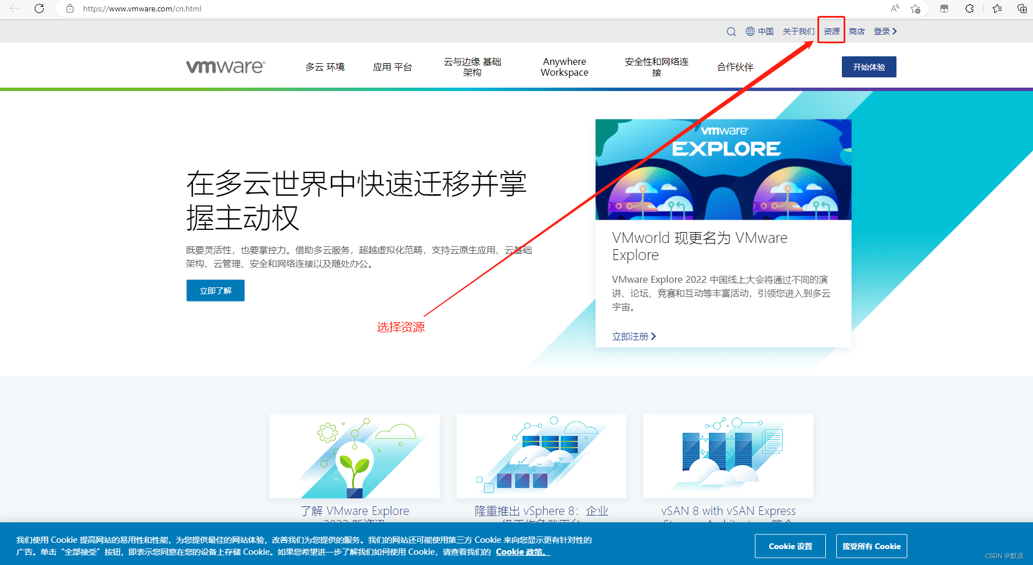Open vSphere 8 card illustration
The width and height of the screenshot is (1033, 565).
pyautogui.click(x=542, y=456)
